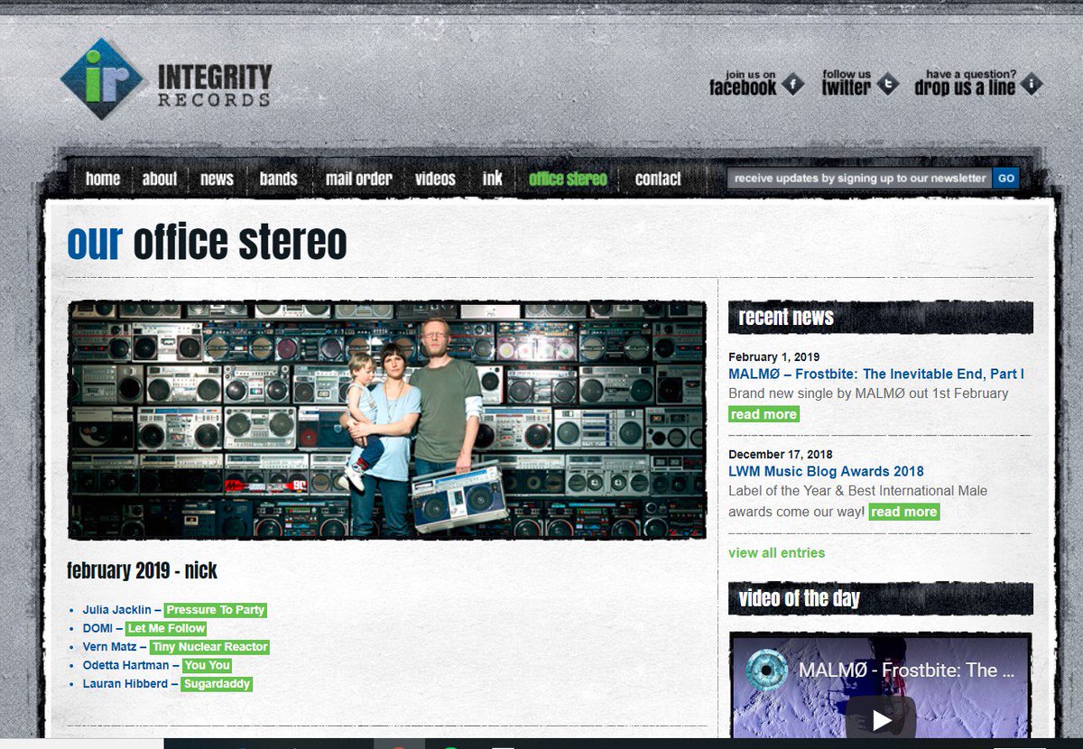The image size is (1083, 749).
Task: Open 'follow us twitter' link
Action: click(847, 84)
